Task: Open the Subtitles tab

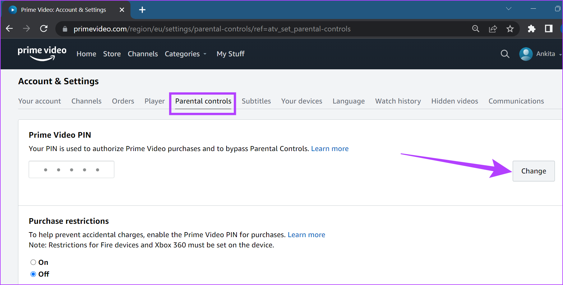Action: [256, 101]
